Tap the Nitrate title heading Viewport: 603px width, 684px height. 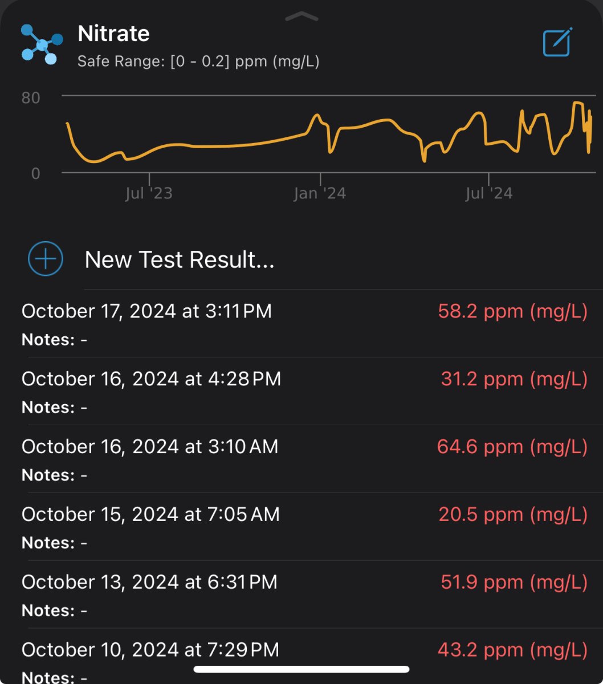click(x=114, y=34)
